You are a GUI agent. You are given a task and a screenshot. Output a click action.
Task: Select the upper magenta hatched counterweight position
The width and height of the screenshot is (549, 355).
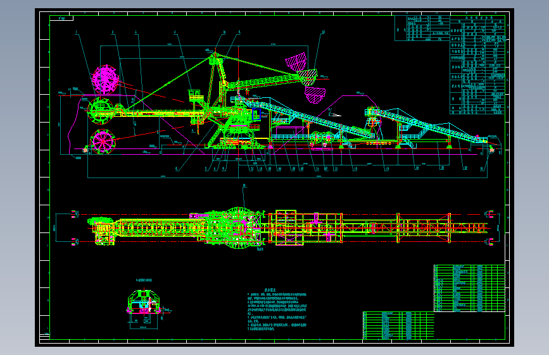296,61
